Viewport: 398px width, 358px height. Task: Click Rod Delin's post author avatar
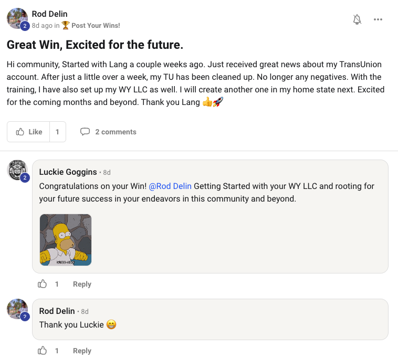click(17, 18)
